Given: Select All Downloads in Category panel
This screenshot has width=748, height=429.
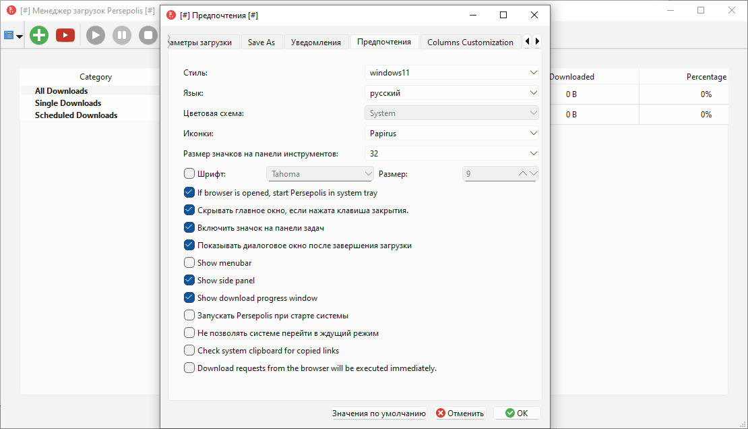Looking at the screenshot, I should pos(61,91).
